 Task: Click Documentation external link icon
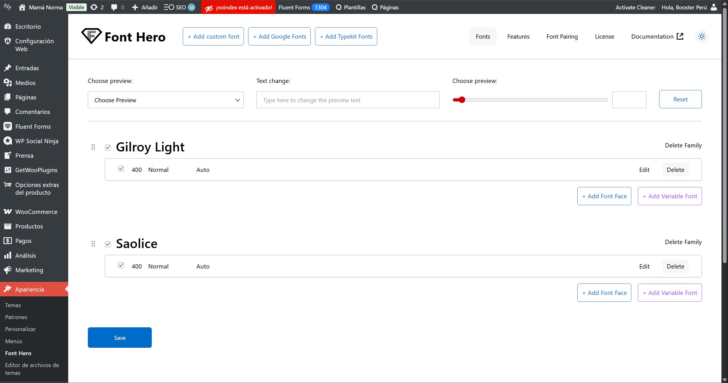tap(680, 36)
